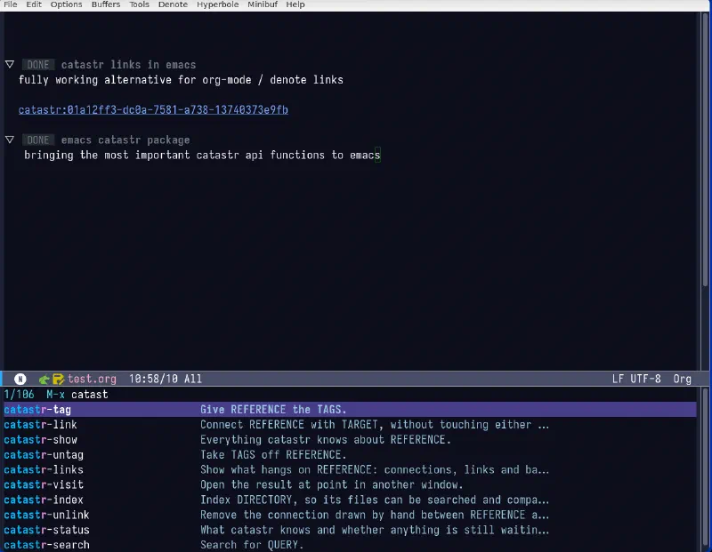Screen dimensions: 712x552
Task: Click the DONE keyword on 'catastr links in emacs'
Action: [x=38, y=65]
